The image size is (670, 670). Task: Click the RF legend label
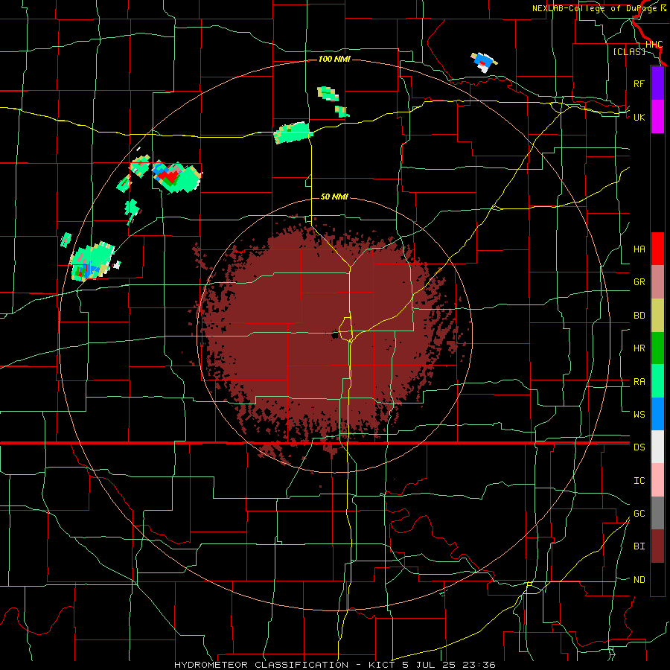pyautogui.click(x=639, y=83)
